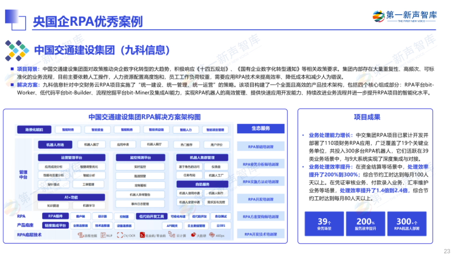
Task: Click the RPA基础培训课 box
Action: pyautogui.click(x=261, y=146)
